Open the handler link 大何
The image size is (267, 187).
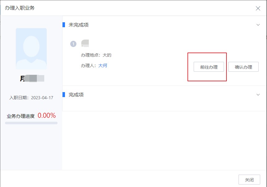[x=102, y=66]
